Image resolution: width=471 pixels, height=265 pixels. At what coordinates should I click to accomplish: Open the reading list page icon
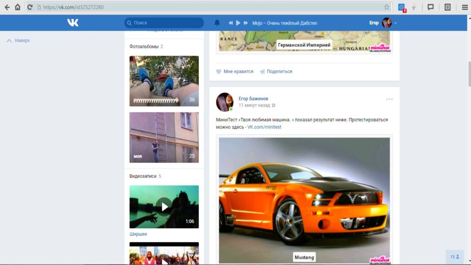pyautogui.click(x=447, y=7)
